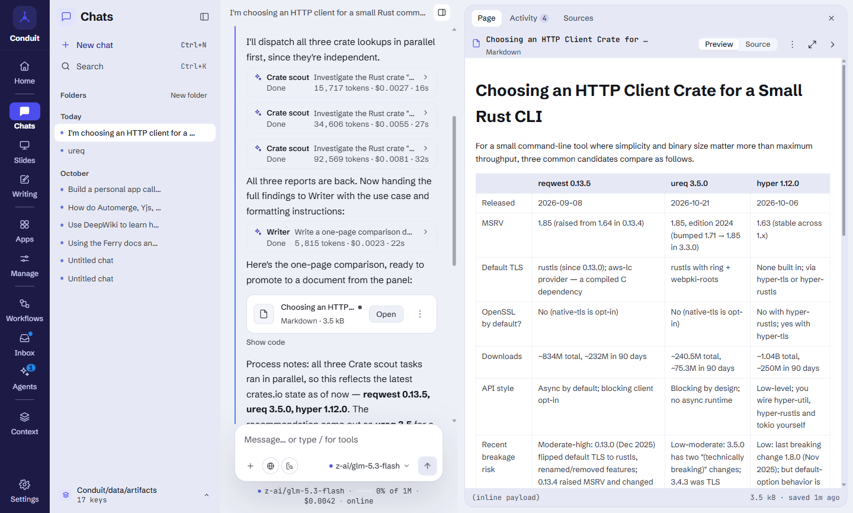The image size is (853, 513).
Task: Open the generated document with Open button
Action: pyautogui.click(x=386, y=315)
